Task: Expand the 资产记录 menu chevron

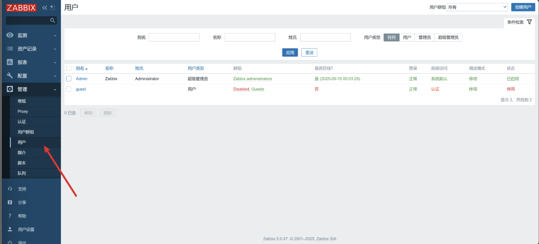Action: coord(55,49)
